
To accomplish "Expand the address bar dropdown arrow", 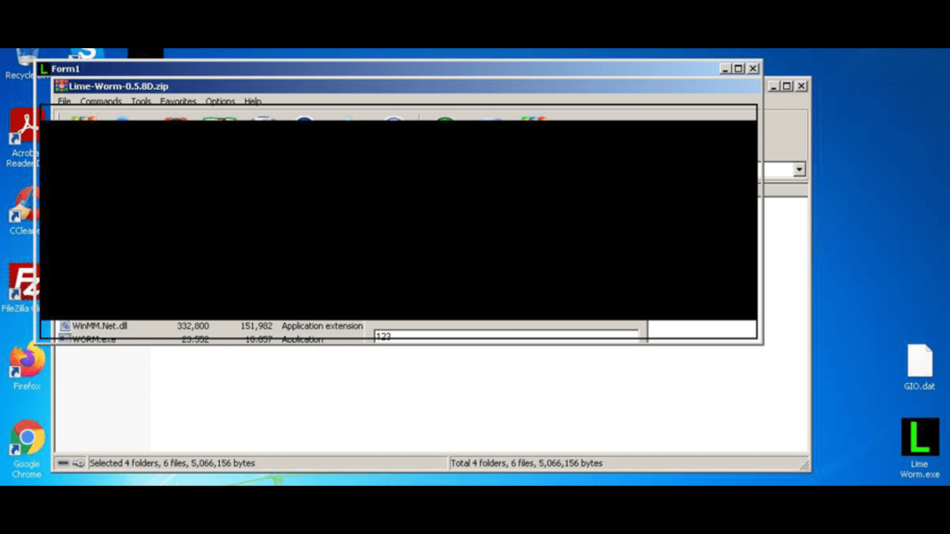I will pos(799,170).
